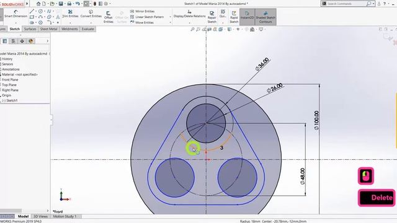Expand Convert Entities dropdown arrow
Image resolution: width=397 pixels, height=223 pixels.
click(x=91, y=23)
